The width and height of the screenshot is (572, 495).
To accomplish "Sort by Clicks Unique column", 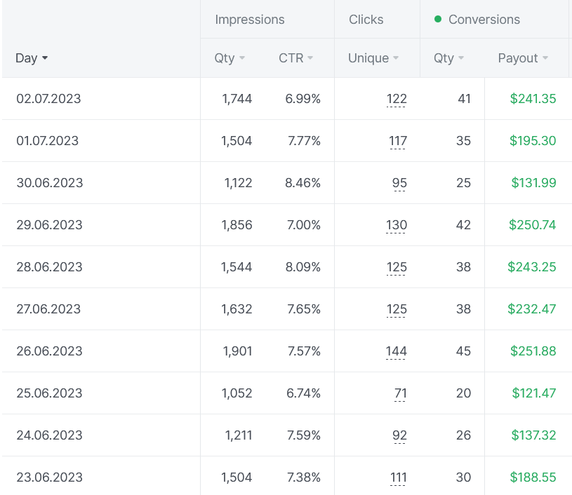I will [373, 58].
